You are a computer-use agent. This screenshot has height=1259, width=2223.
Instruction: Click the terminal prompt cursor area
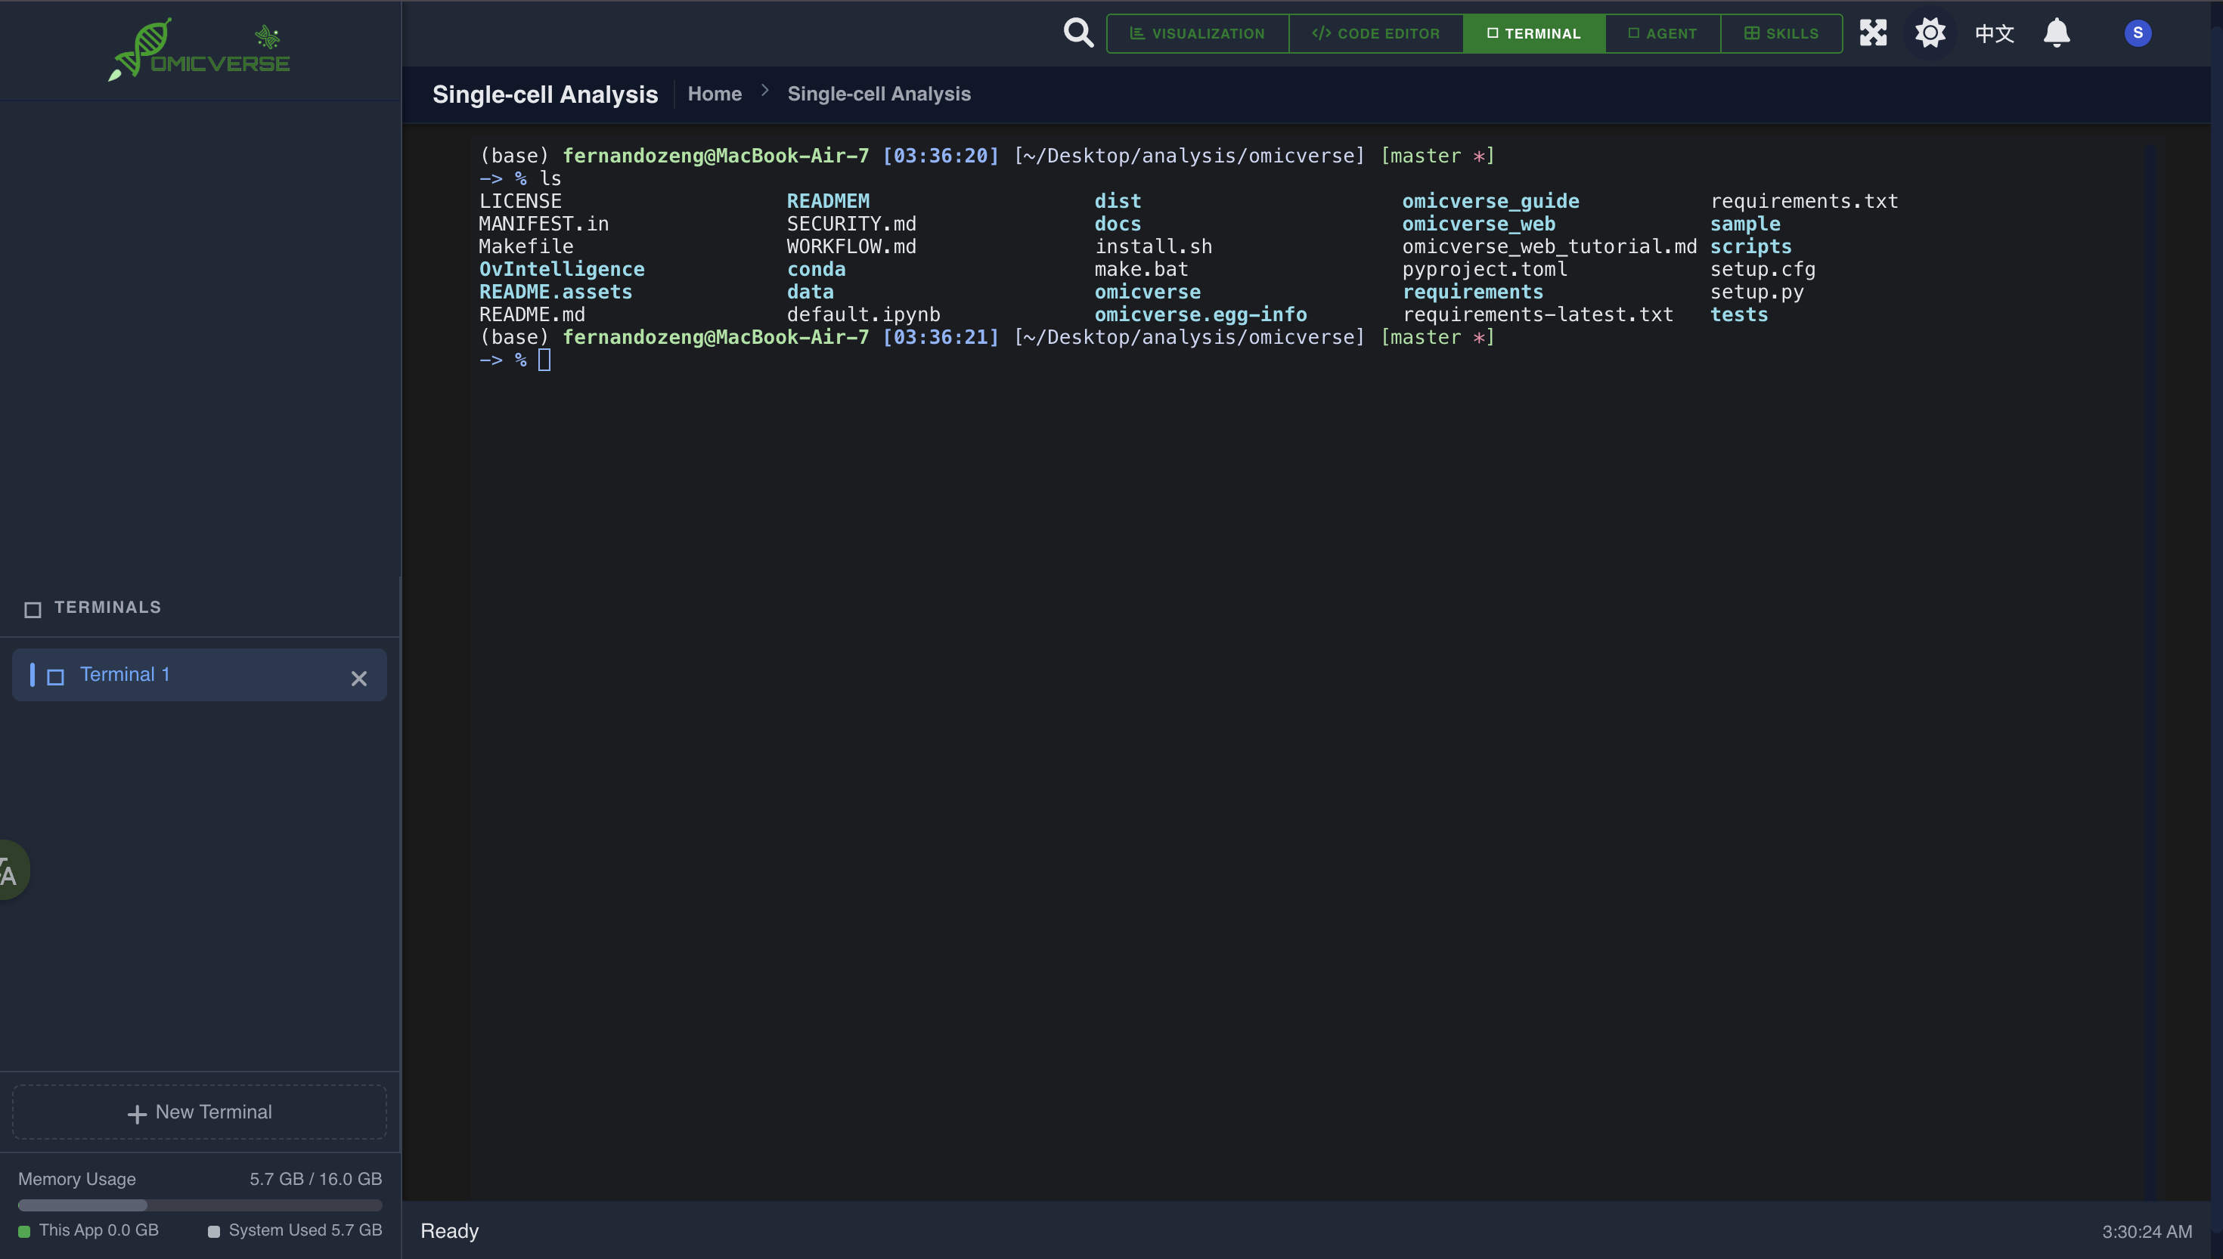coord(544,360)
